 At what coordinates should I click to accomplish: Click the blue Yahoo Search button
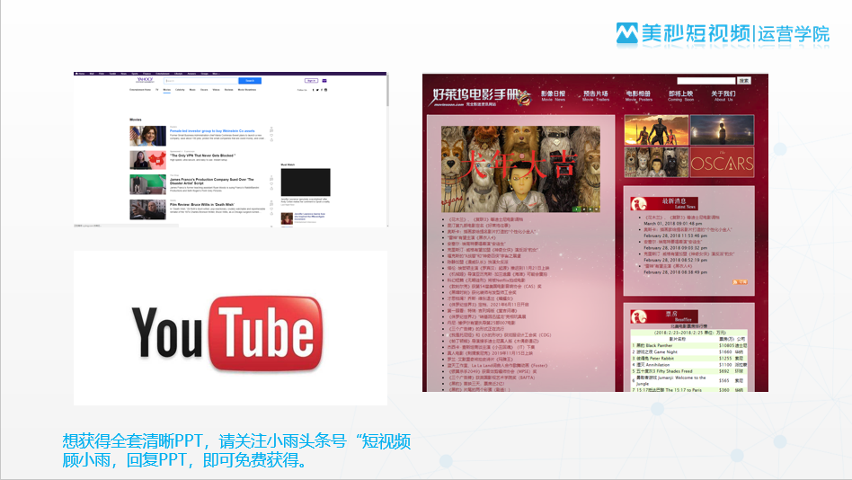click(250, 81)
